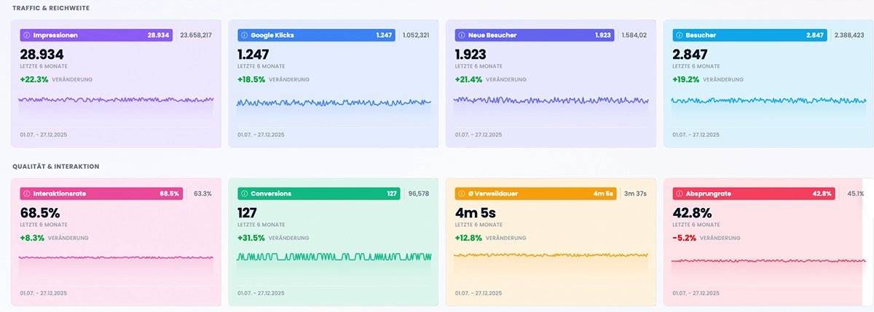
Task: Click the large 42.8% bounce rate figure
Action: pyautogui.click(x=692, y=213)
